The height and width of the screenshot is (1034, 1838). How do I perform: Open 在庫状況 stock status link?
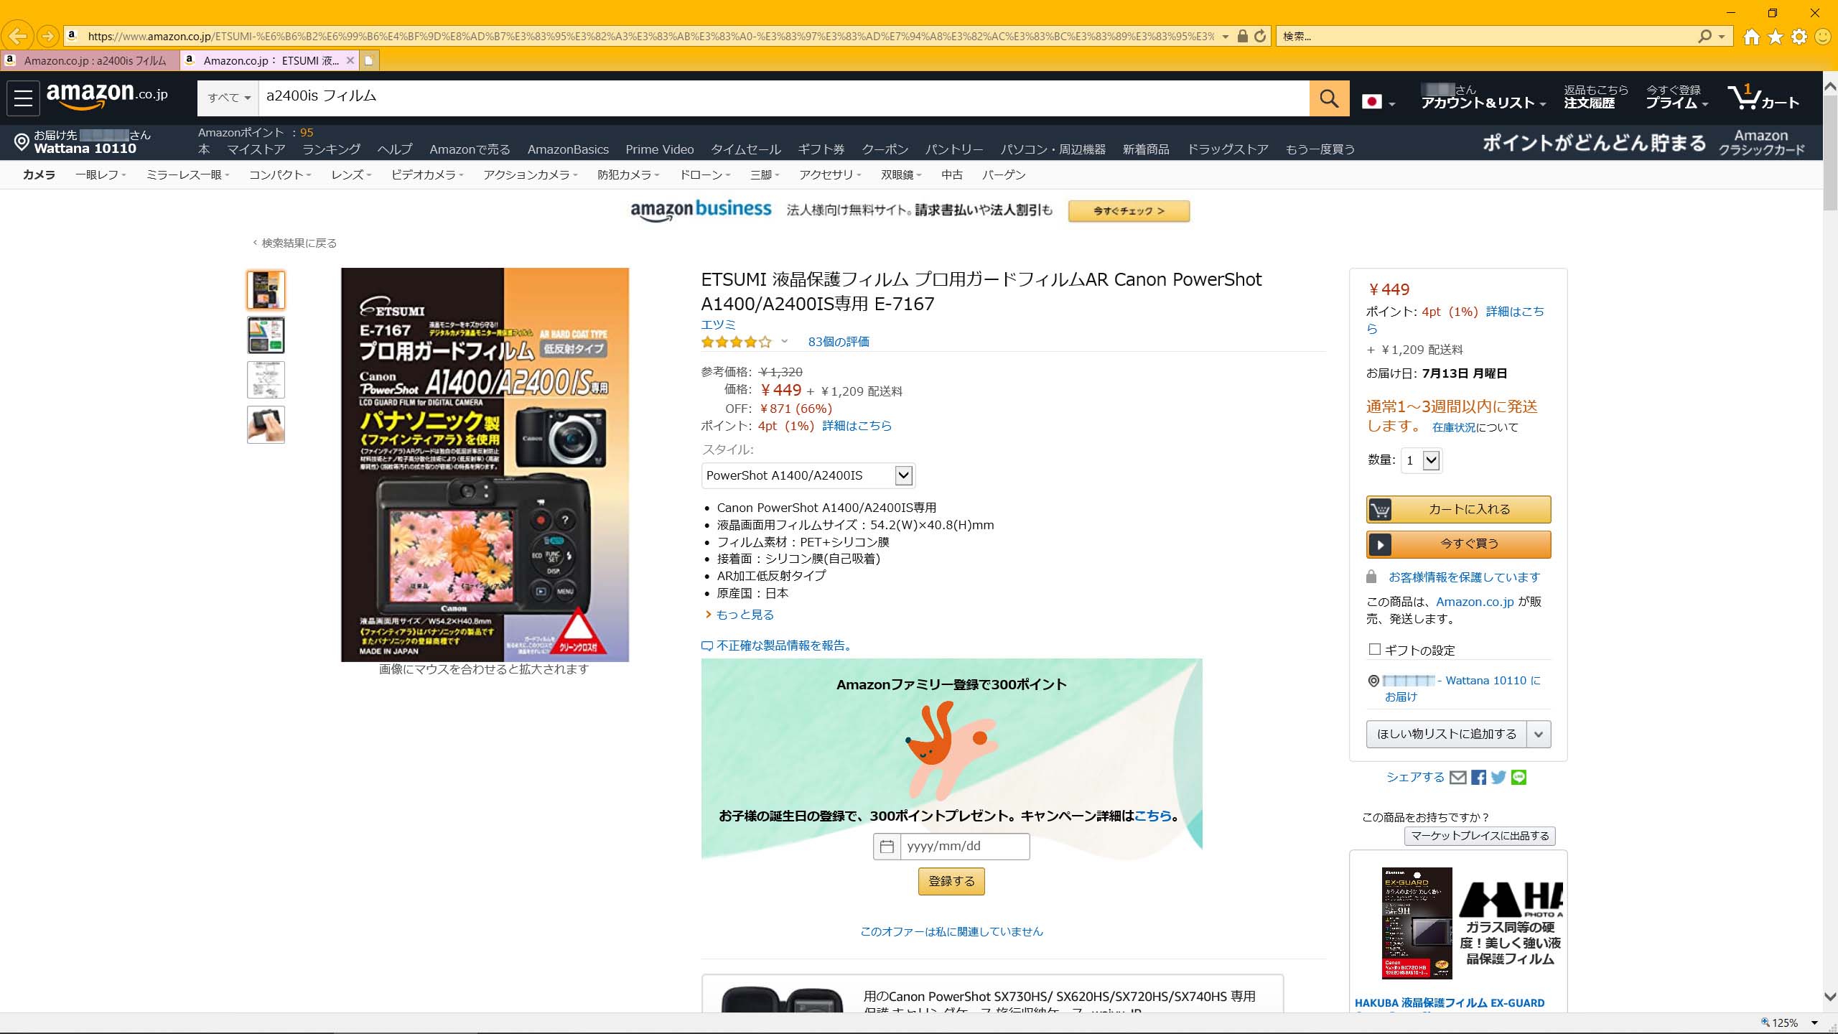click(x=1454, y=427)
